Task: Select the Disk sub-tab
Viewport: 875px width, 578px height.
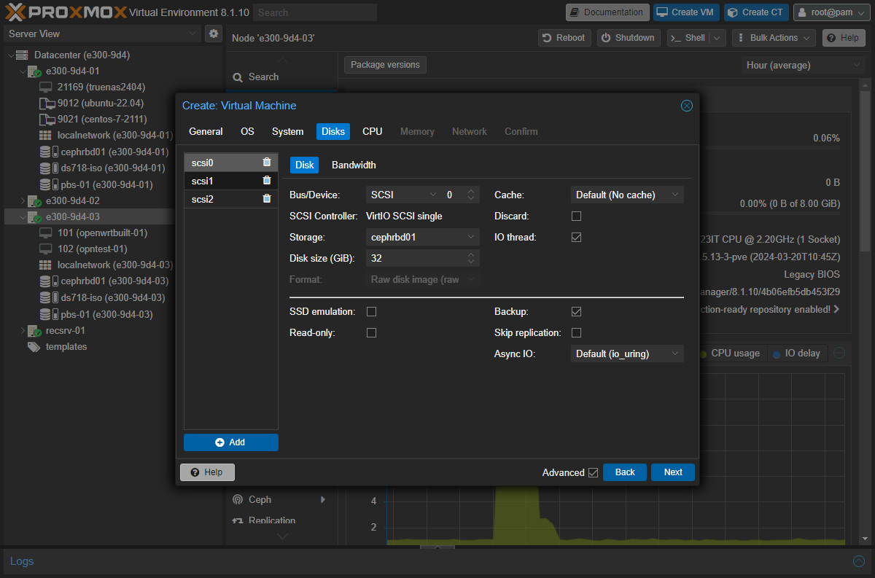Action: (x=305, y=165)
